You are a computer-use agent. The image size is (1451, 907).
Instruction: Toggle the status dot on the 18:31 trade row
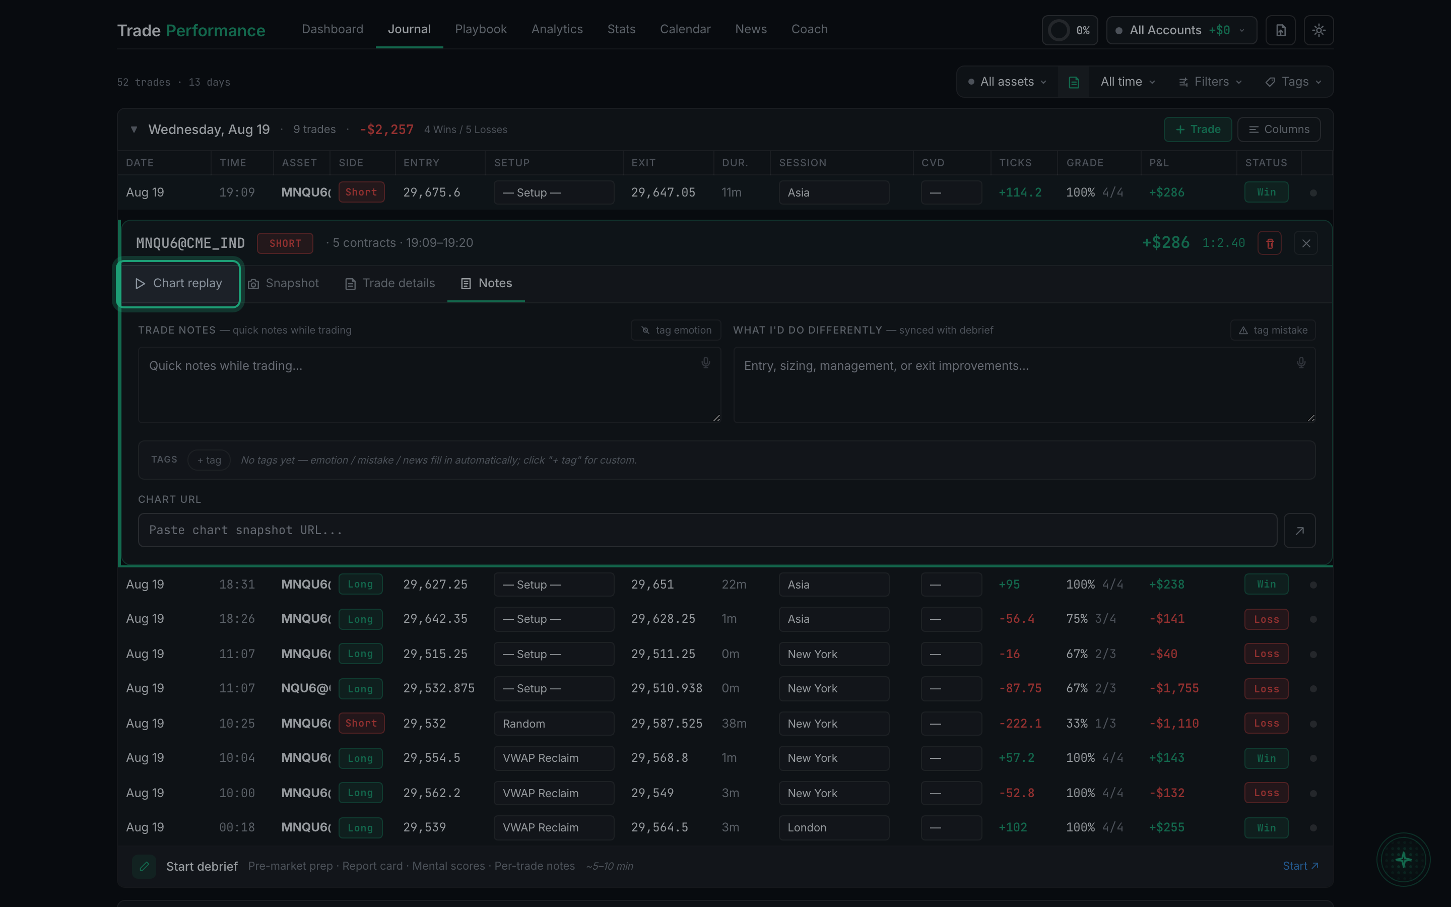[x=1313, y=585]
